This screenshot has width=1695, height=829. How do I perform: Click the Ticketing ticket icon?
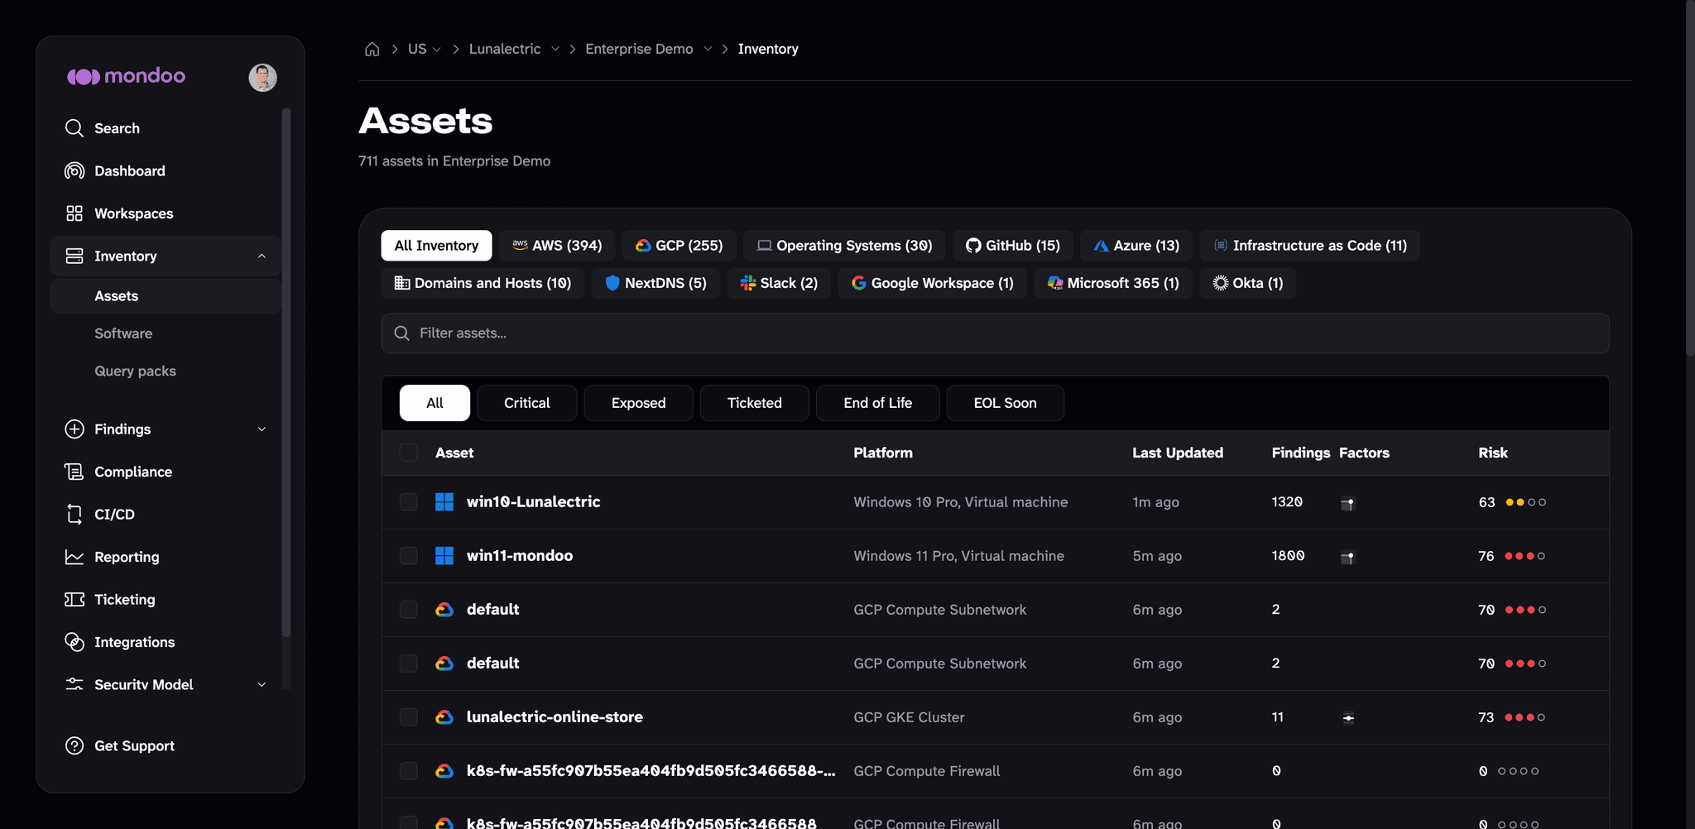pyautogui.click(x=74, y=599)
